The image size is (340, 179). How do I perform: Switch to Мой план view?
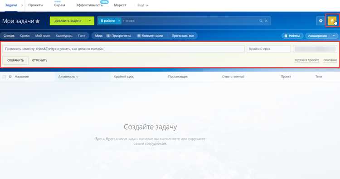43,36
